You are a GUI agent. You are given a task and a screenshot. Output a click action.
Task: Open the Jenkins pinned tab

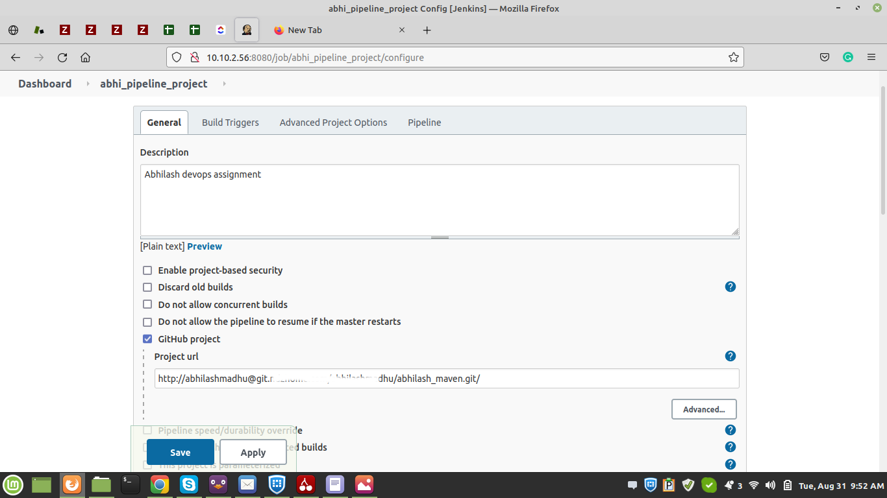(x=247, y=30)
